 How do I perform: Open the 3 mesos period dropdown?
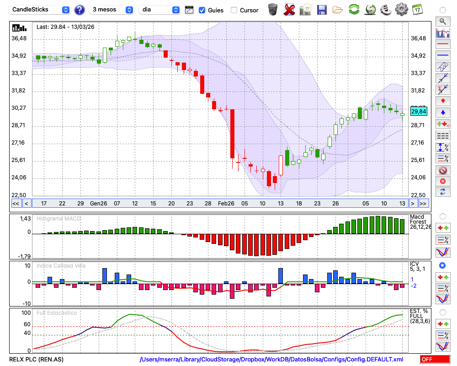[111, 10]
